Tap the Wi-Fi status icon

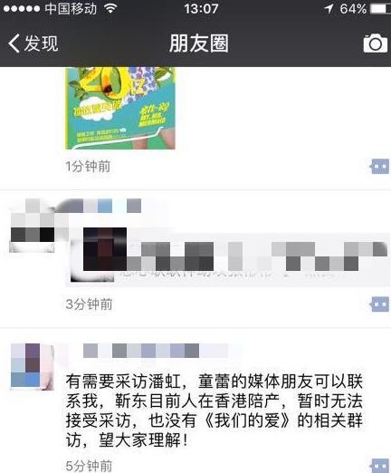point(110,8)
